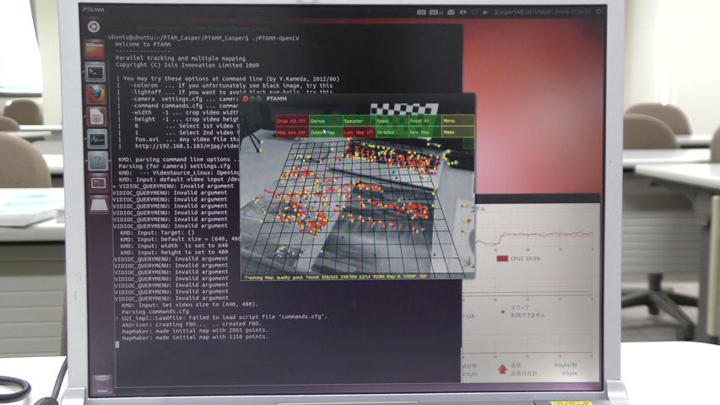
Task: Click the '-coloron' option line in terminal
Action: pos(231,85)
